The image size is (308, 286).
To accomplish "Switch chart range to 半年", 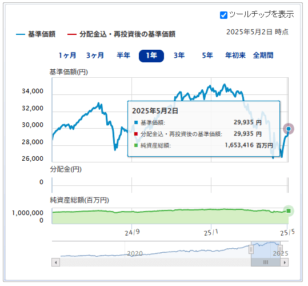I will (123, 55).
